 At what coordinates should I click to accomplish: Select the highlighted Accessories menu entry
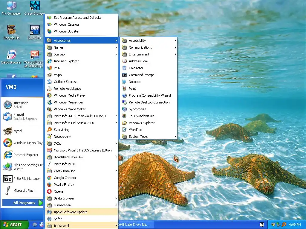coord(82,41)
